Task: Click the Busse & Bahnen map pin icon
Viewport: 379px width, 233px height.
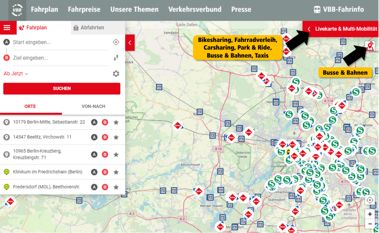Action: (x=370, y=46)
